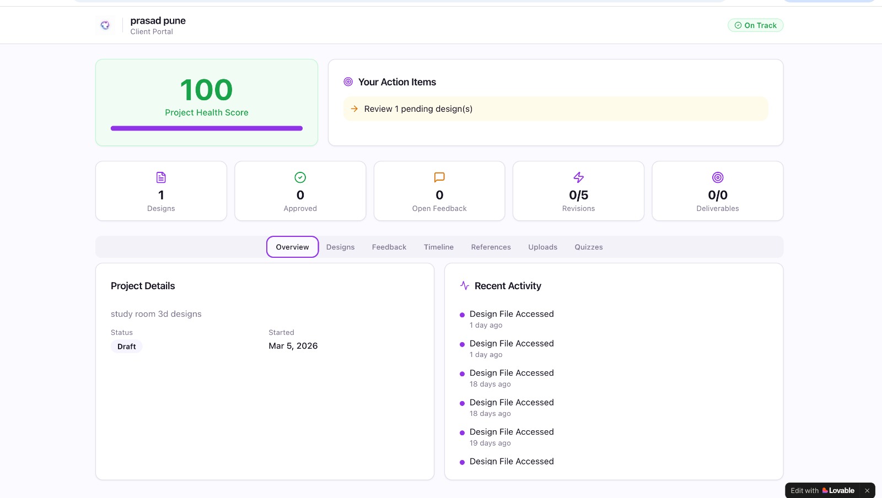Toggle the On Track status badge
This screenshot has width=882, height=498.
(755, 25)
